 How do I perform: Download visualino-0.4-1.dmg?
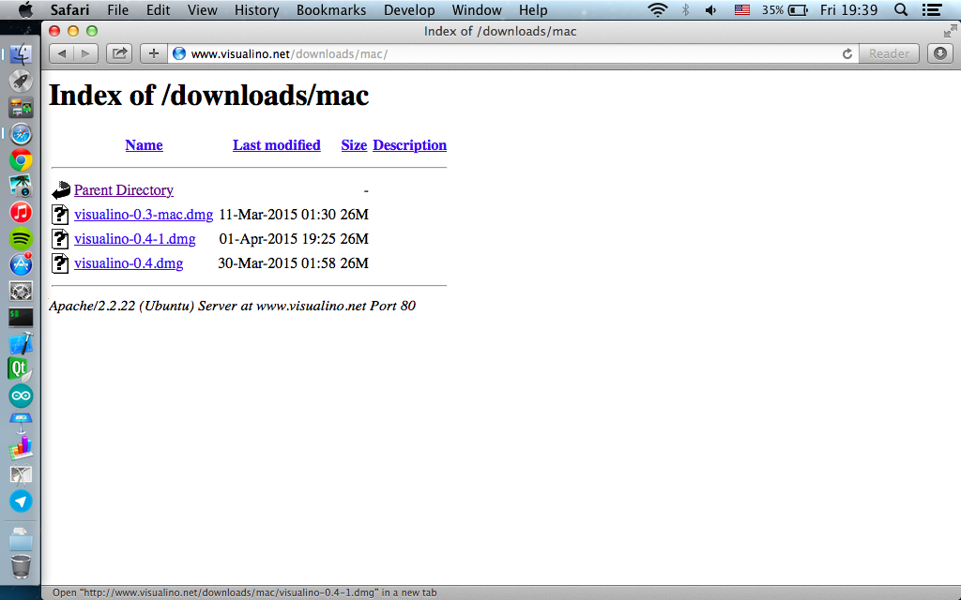[135, 239]
